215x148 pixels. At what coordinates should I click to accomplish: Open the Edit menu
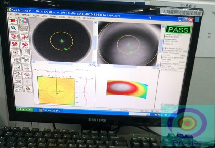(17, 15)
